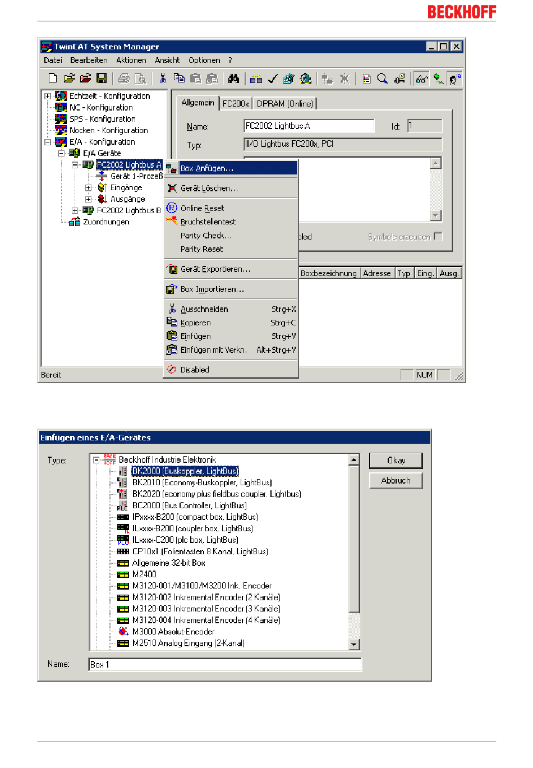Image resolution: width=533 pixels, height=768 pixels.
Task: Select Kopieren from the context menu
Action: [231, 323]
